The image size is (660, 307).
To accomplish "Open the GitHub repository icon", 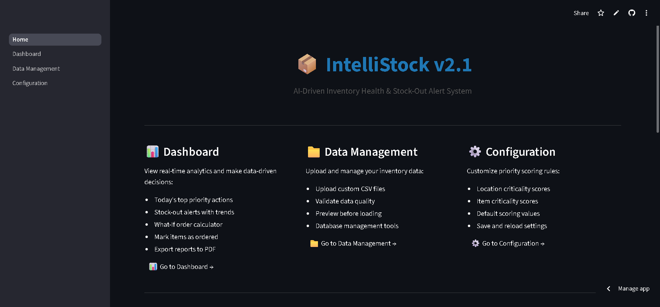I will [632, 13].
